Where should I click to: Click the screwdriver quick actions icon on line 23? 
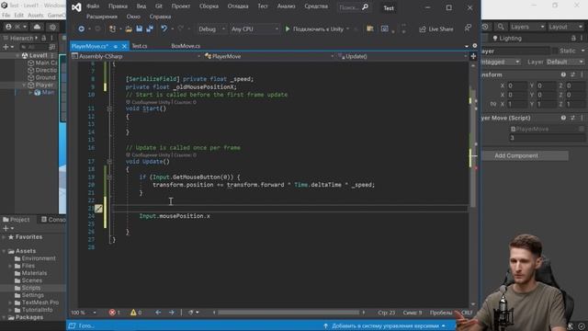(98, 209)
